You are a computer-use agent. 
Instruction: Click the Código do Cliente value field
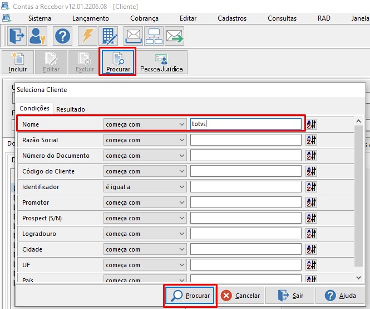point(245,171)
